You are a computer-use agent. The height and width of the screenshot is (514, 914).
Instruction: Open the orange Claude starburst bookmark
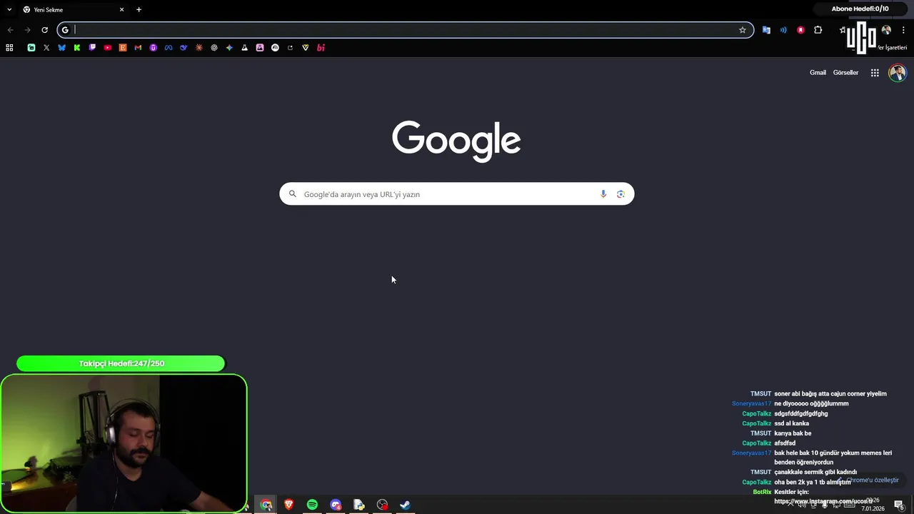click(x=199, y=48)
